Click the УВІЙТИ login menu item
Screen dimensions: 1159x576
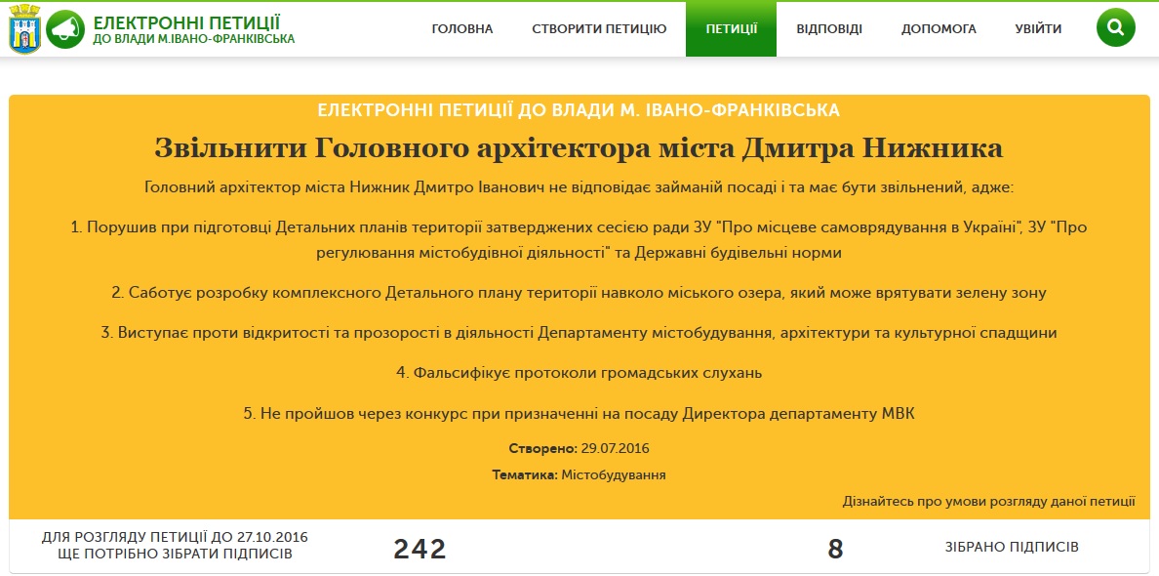1039,29
